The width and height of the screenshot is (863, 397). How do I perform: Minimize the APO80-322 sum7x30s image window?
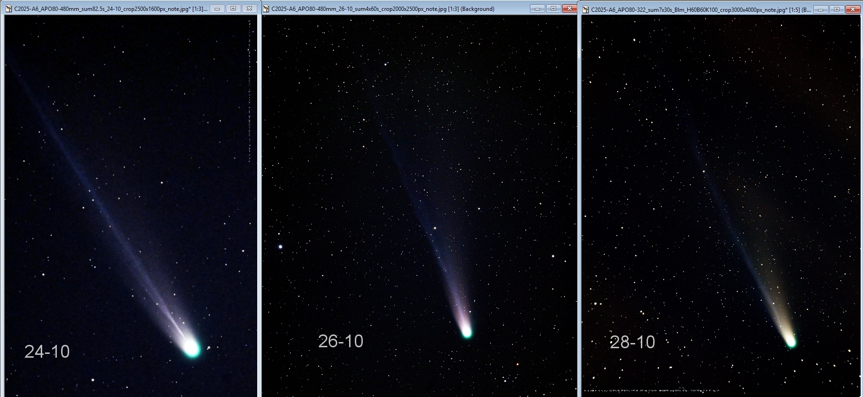pos(820,9)
